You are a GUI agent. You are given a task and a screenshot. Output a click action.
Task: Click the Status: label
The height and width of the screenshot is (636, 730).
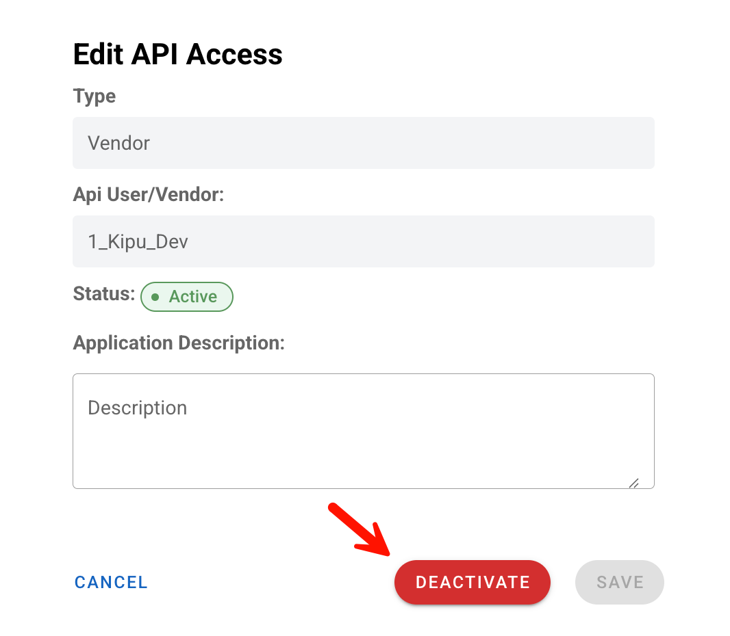click(104, 294)
